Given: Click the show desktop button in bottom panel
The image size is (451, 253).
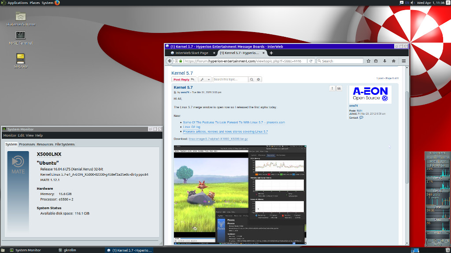Looking at the screenshot, I should [x=3, y=250].
